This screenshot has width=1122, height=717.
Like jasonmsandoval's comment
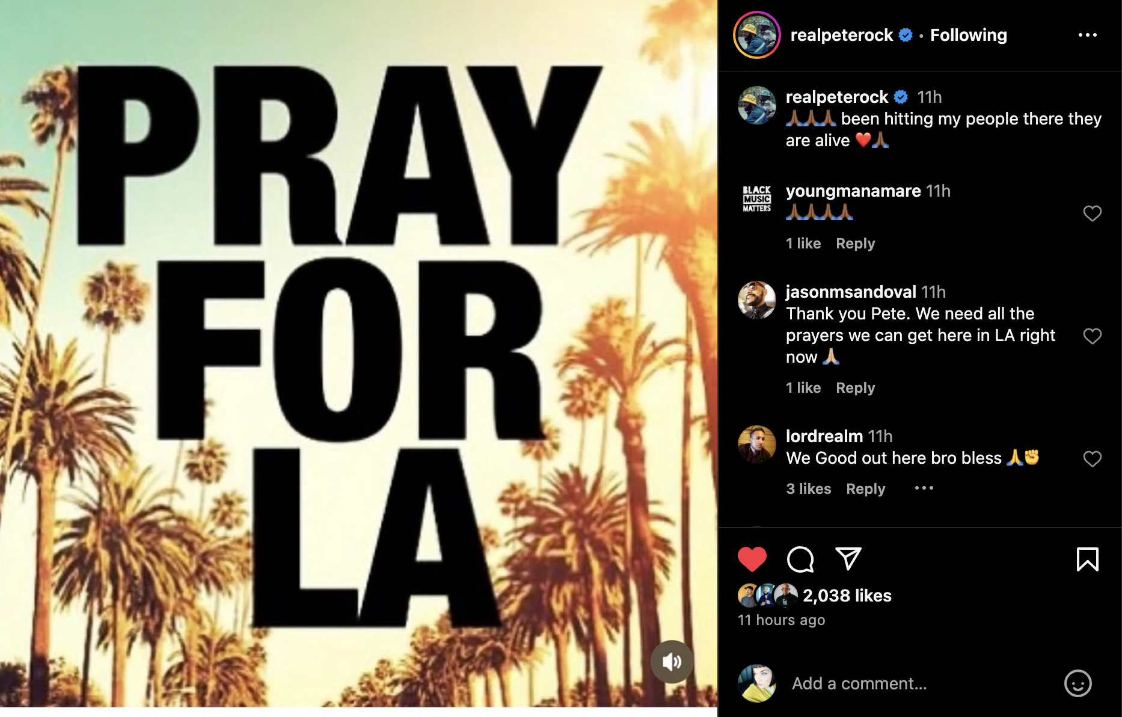1092,336
